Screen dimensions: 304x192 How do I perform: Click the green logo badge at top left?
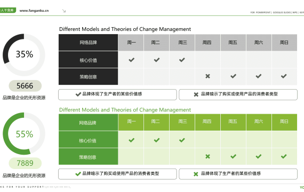pos(8,10)
